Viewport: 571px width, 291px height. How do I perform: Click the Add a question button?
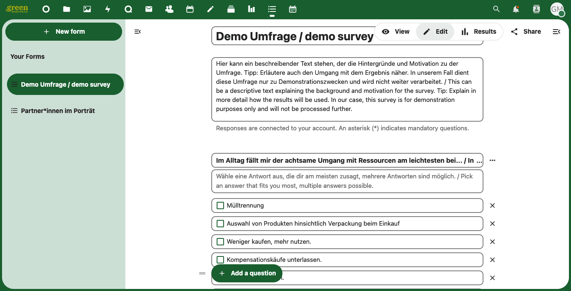(x=247, y=273)
